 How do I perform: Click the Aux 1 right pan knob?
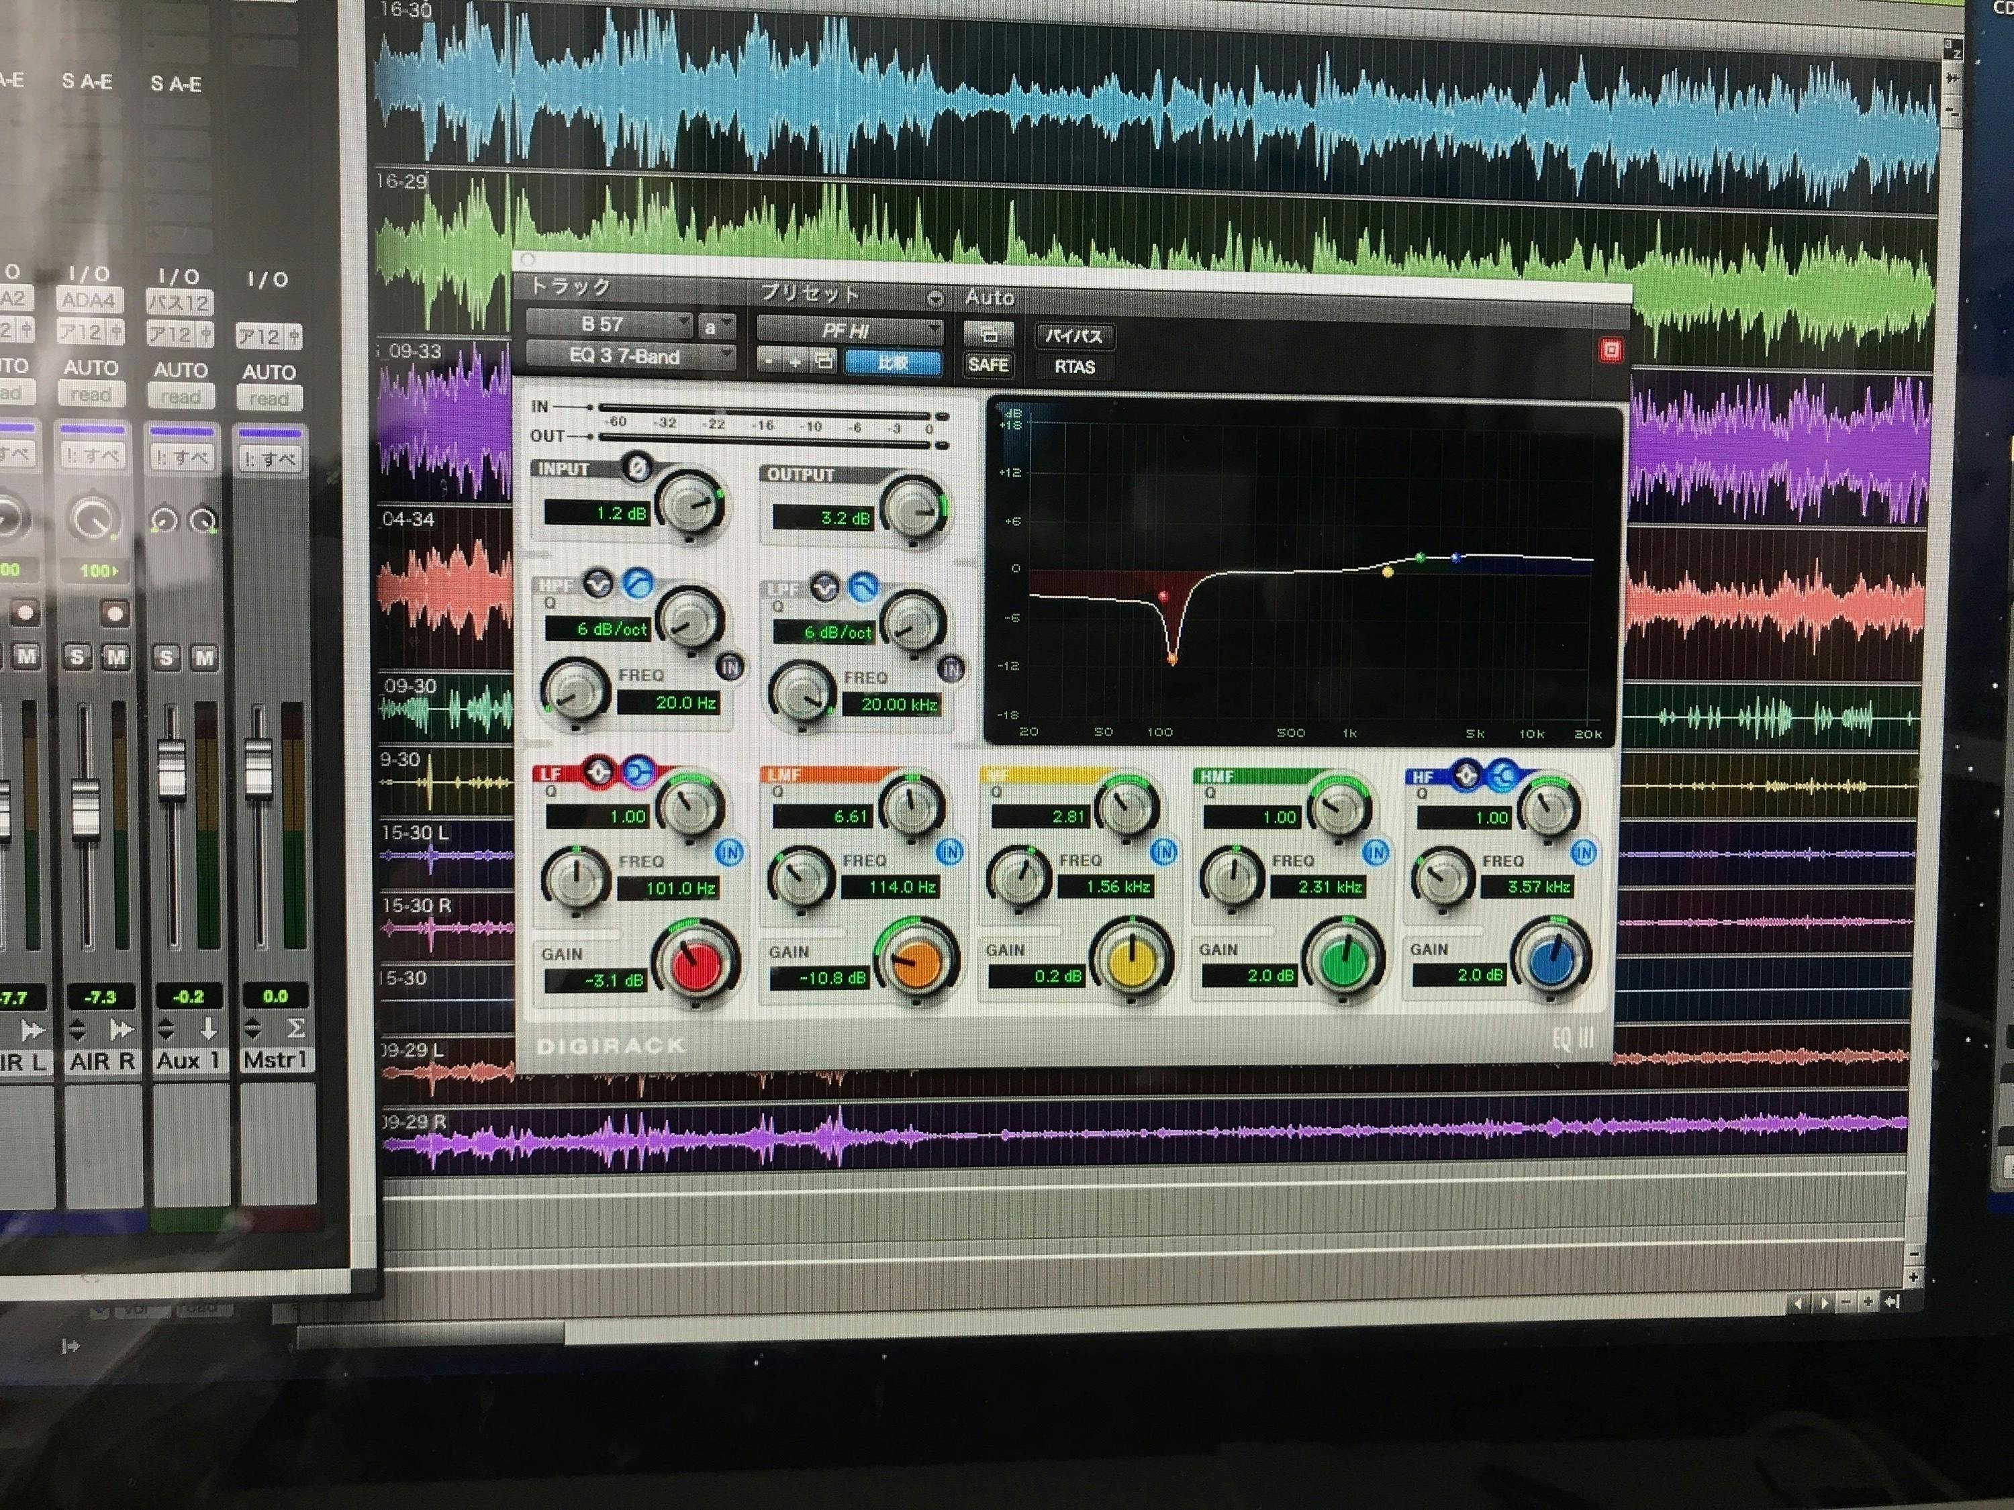[x=203, y=521]
